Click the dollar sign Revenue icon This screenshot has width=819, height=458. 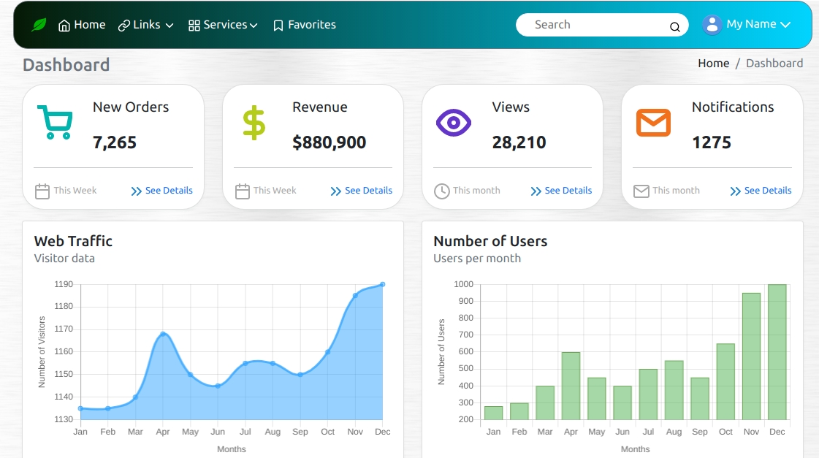tap(254, 123)
